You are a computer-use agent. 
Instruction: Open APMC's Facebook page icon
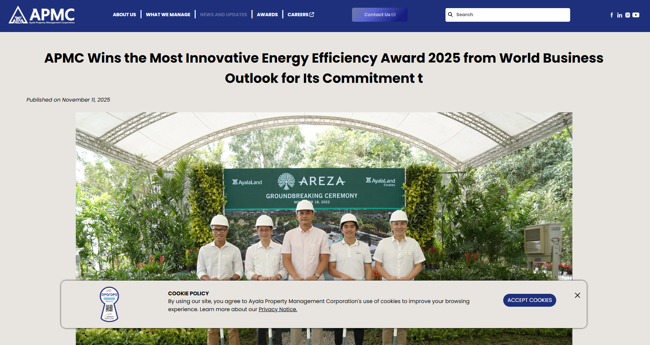point(611,15)
